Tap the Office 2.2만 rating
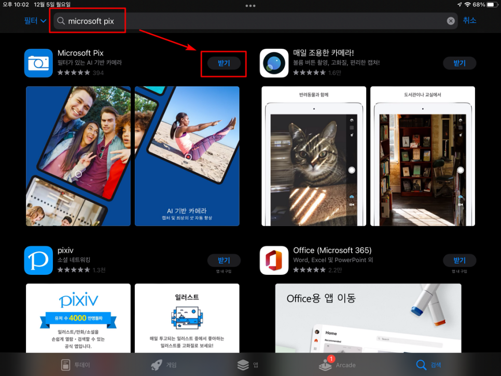Viewport: 501px width, 376px height. (317, 270)
